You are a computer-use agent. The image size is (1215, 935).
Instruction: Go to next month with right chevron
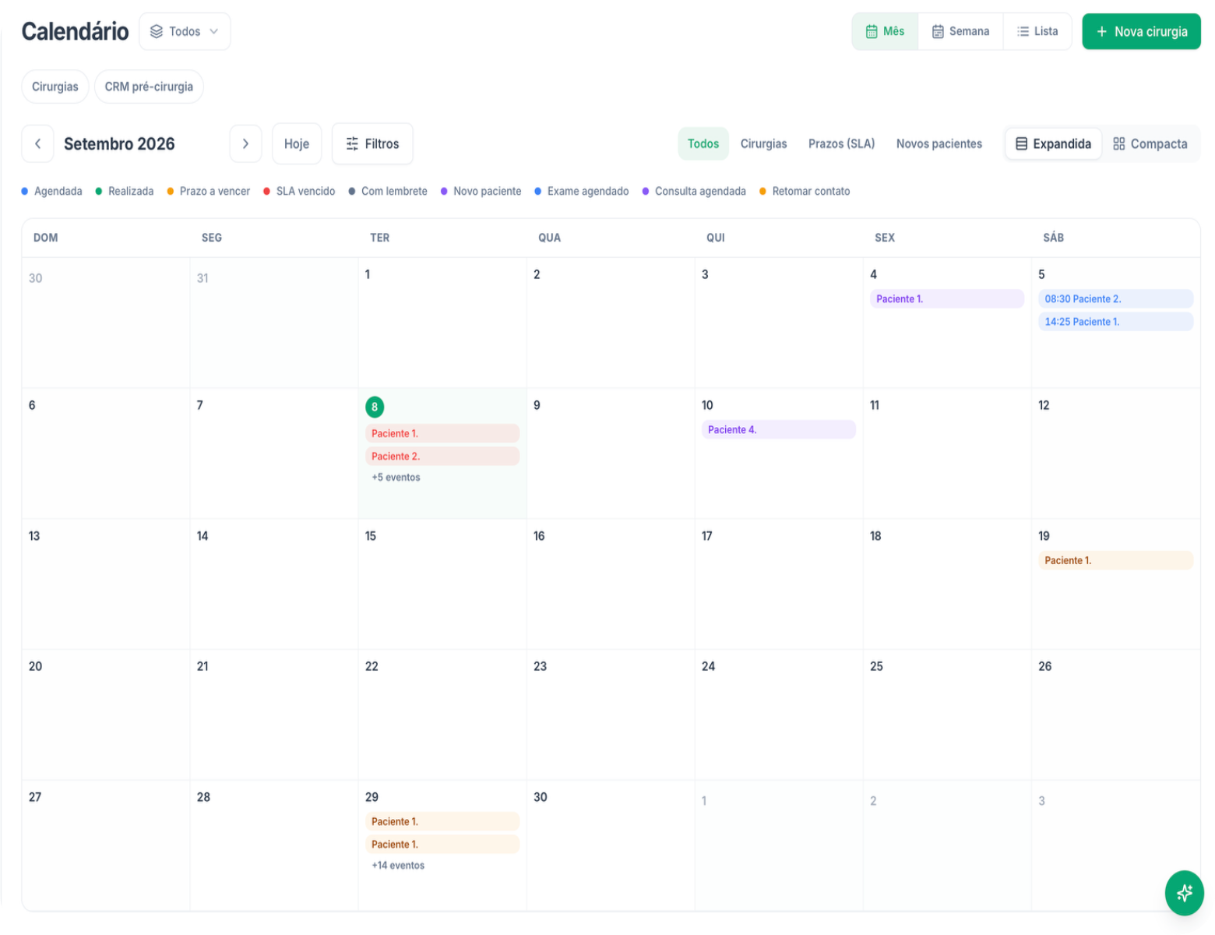click(x=245, y=144)
